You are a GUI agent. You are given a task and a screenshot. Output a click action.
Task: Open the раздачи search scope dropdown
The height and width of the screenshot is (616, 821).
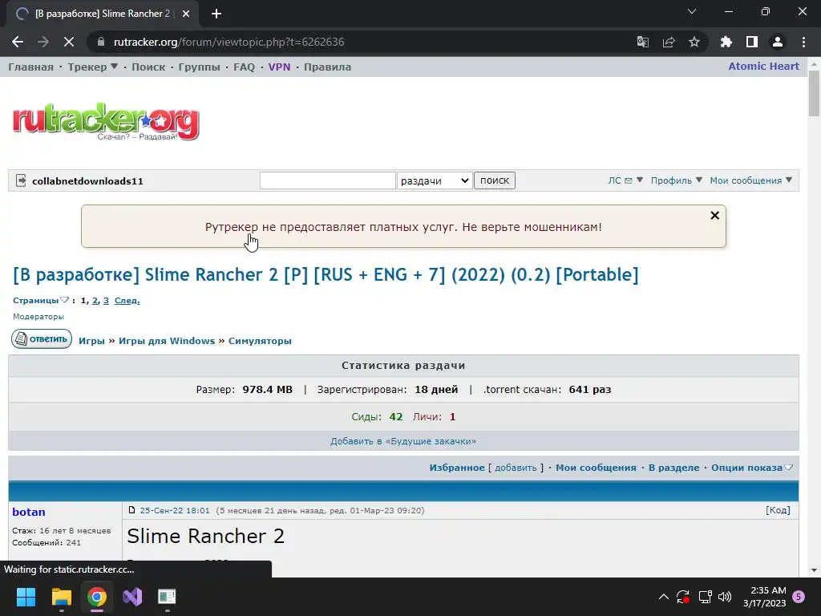(x=435, y=180)
